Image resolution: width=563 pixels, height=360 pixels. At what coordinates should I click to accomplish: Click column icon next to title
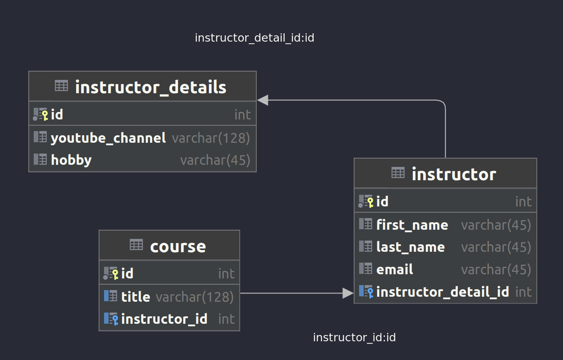[x=111, y=296]
